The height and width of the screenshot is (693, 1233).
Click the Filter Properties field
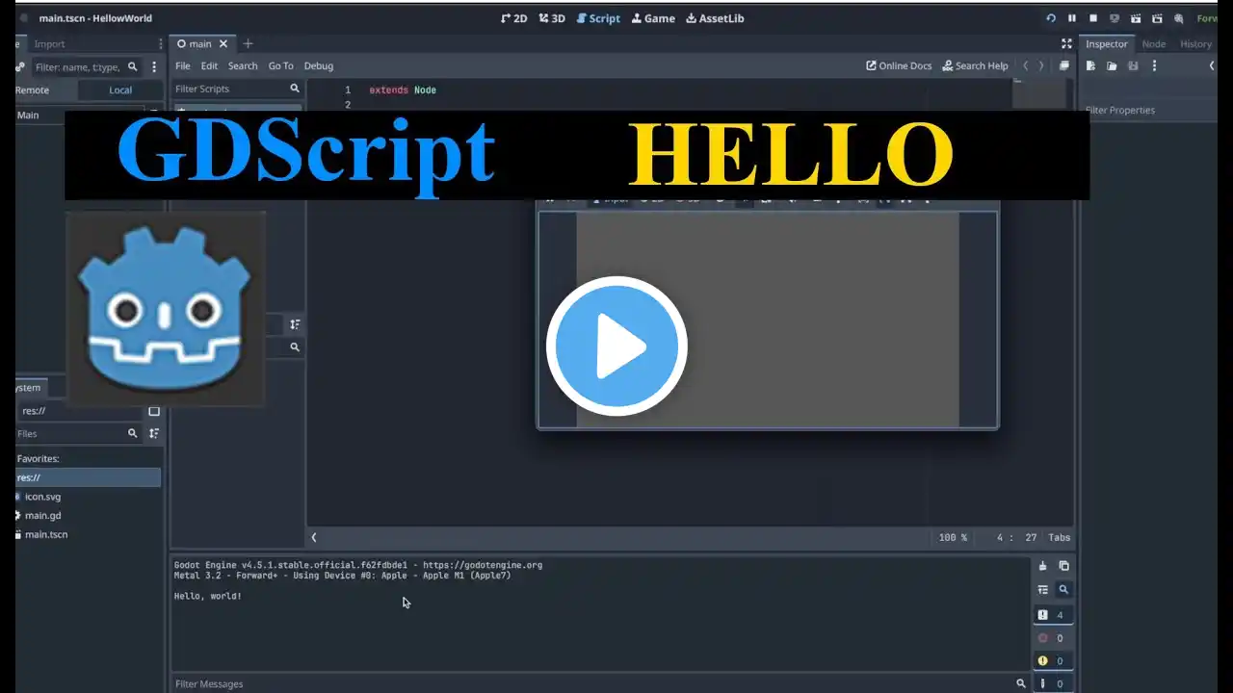pyautogui.click(x=1146, y=110)
